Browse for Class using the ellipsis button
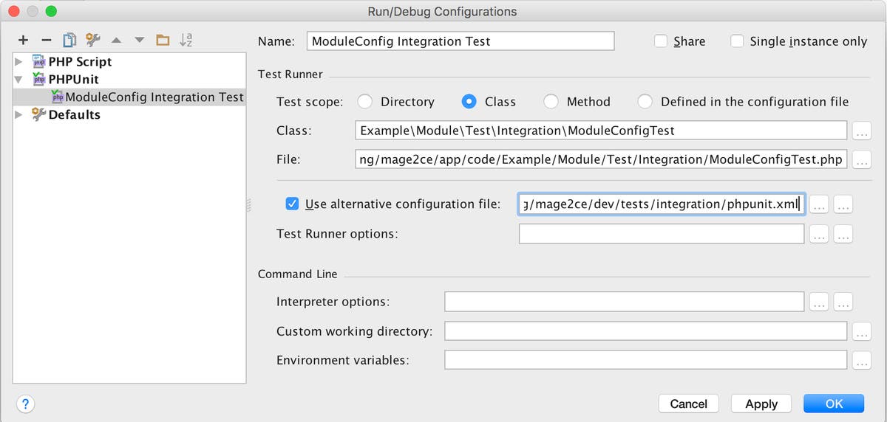This screenshot has width=887, height=422. pyautogui.click(x=861, y=132)
